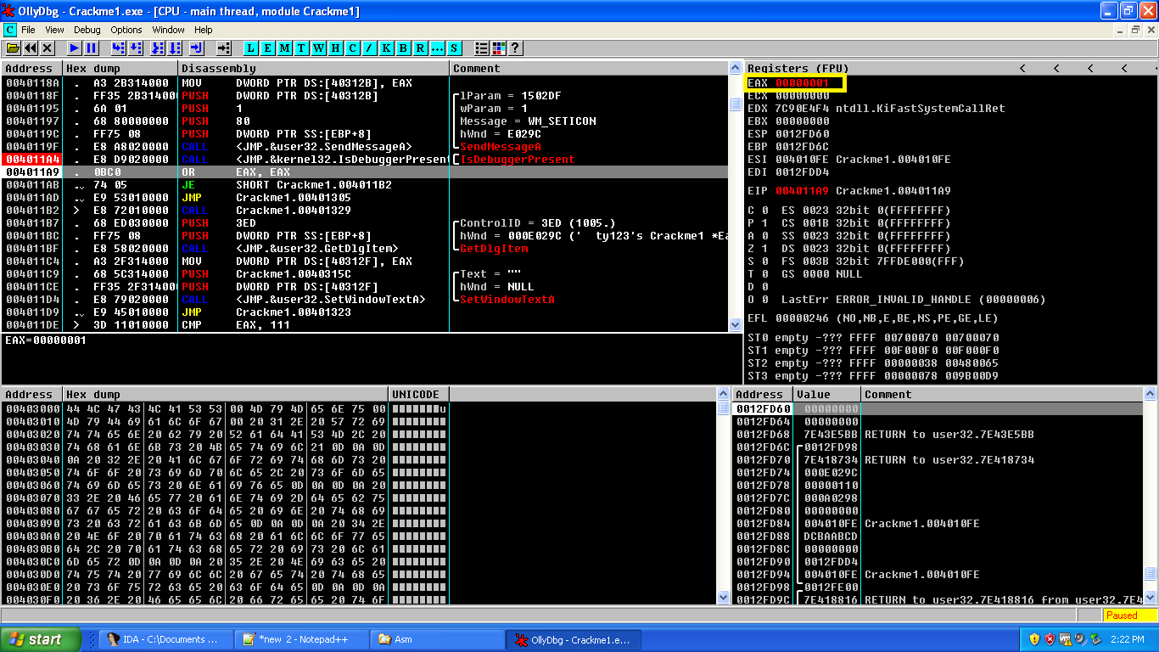Open Appearance options color grid icon
Screen dimensions: 1159x652
[x=499, y=48]
